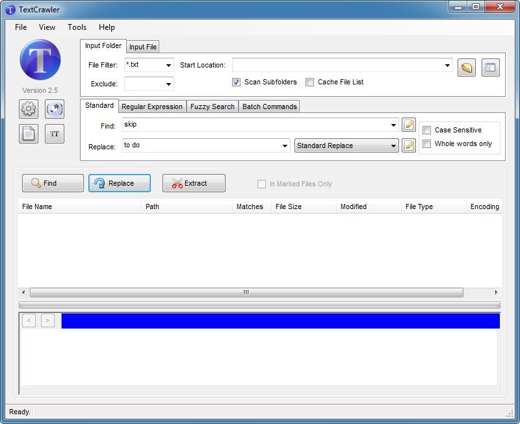
Task: Enable the Case Sensitive checkbox
Action: [x=427, y=130]
